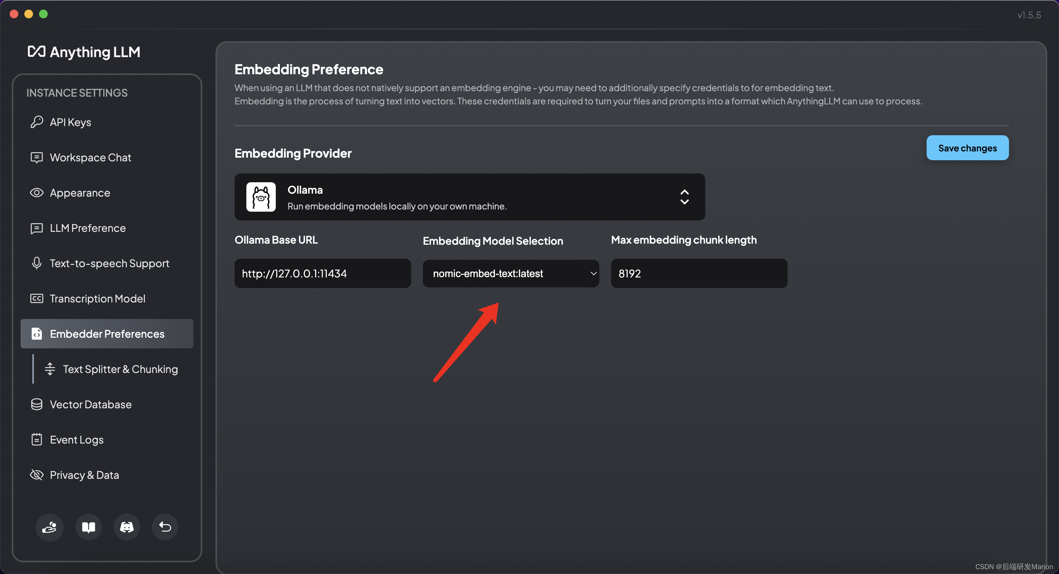This screenshot has height=574, width=1059.
Task: Click the API Keys key icon
Action: (37, 122)
